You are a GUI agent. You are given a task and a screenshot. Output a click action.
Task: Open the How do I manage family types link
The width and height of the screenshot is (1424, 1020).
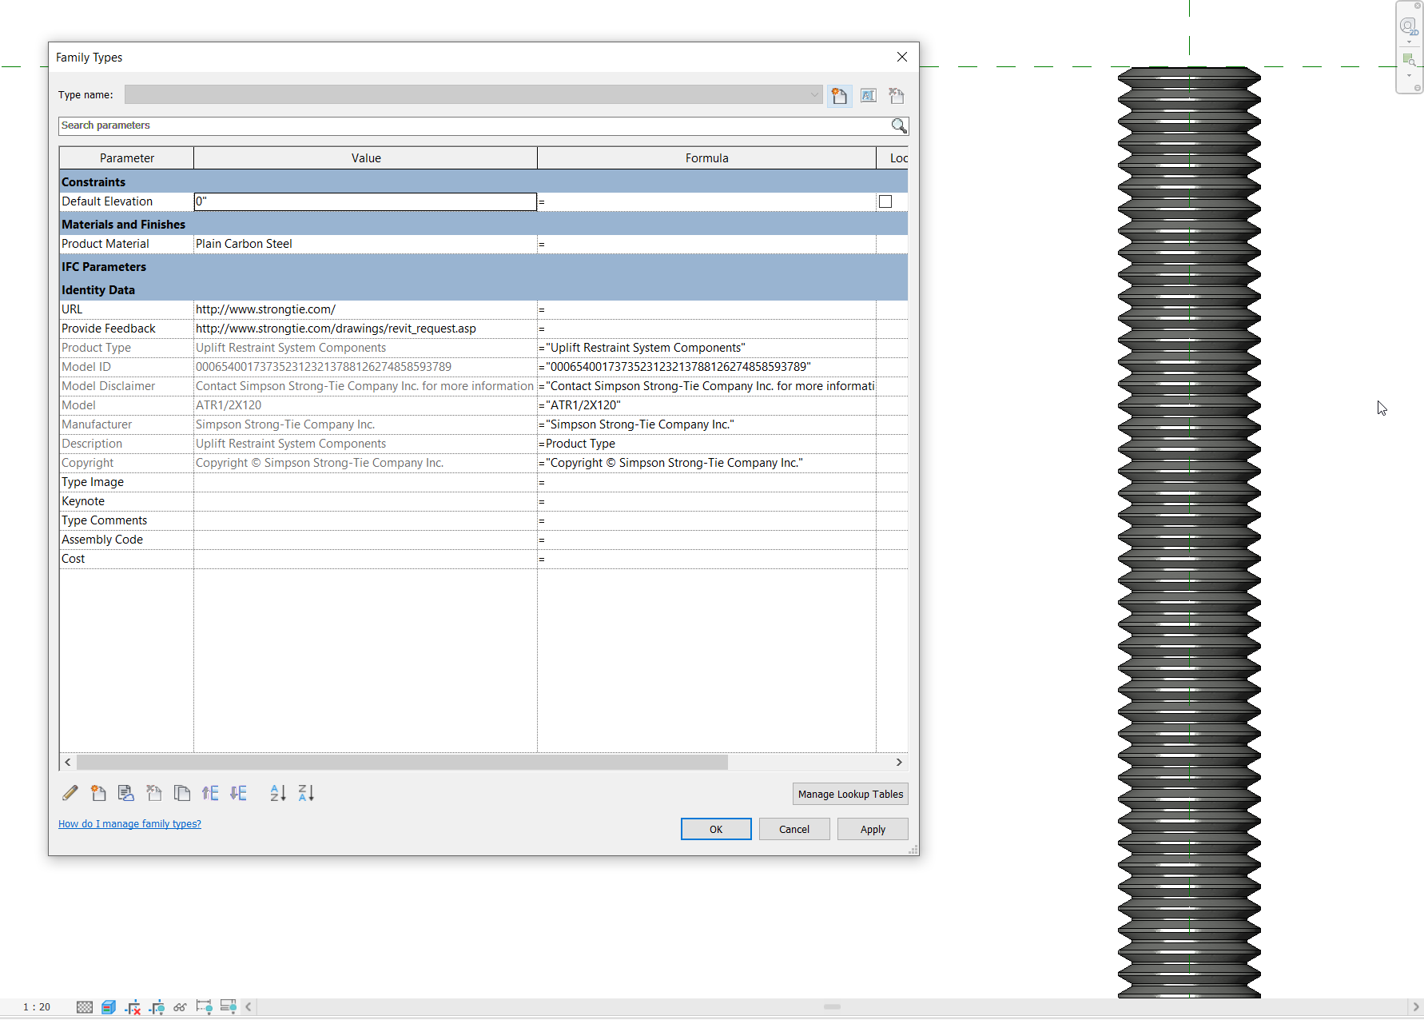click(x=129, y=823)
